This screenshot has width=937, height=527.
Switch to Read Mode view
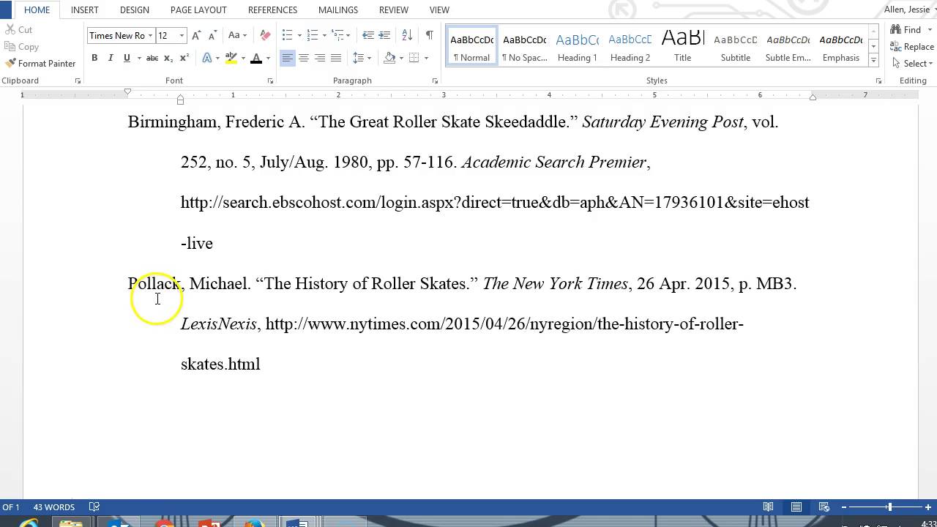click(769, 507)
